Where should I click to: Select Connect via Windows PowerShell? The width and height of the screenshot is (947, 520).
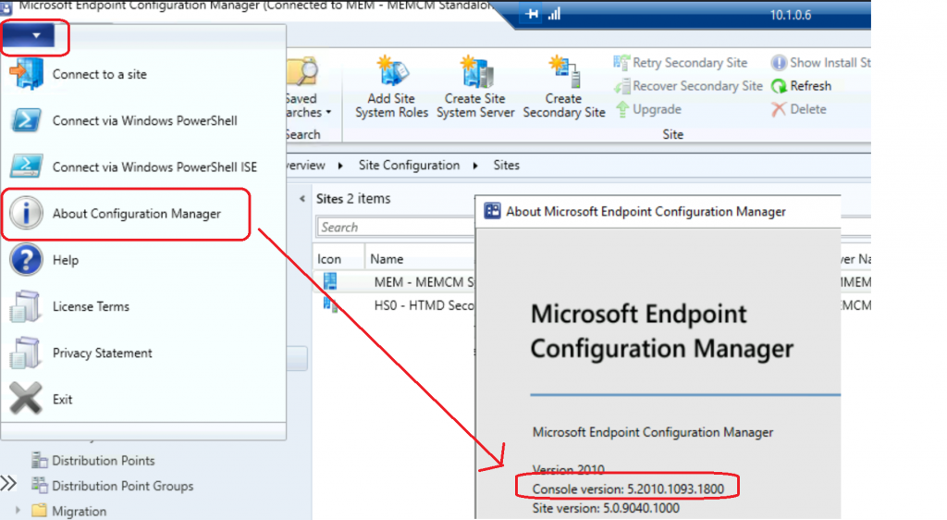click(x=144, y=121)
